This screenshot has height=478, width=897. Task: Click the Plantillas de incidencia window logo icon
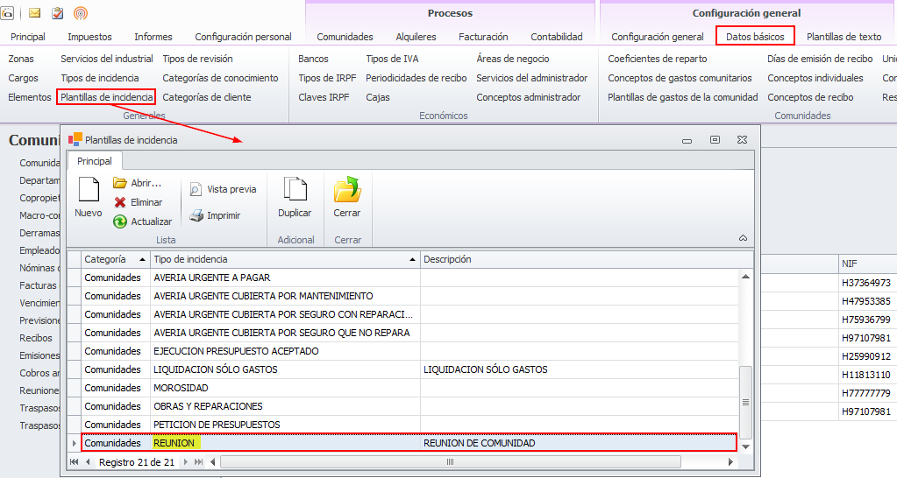[x=75, y=139]
